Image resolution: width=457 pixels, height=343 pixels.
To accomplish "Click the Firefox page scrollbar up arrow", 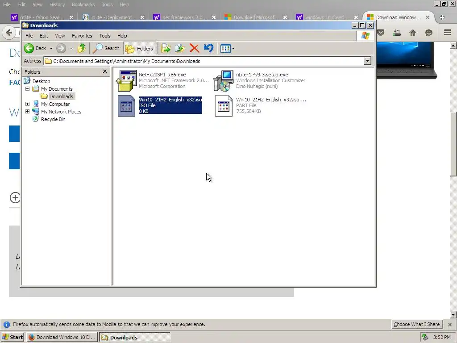I will pos(453,46).
